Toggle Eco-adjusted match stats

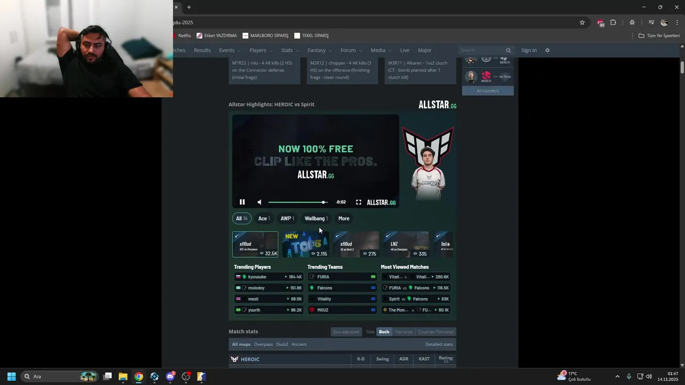pyautogui.click(x=346, y=332)
